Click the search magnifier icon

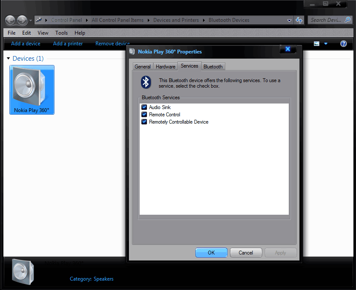[x=347, y=20]
